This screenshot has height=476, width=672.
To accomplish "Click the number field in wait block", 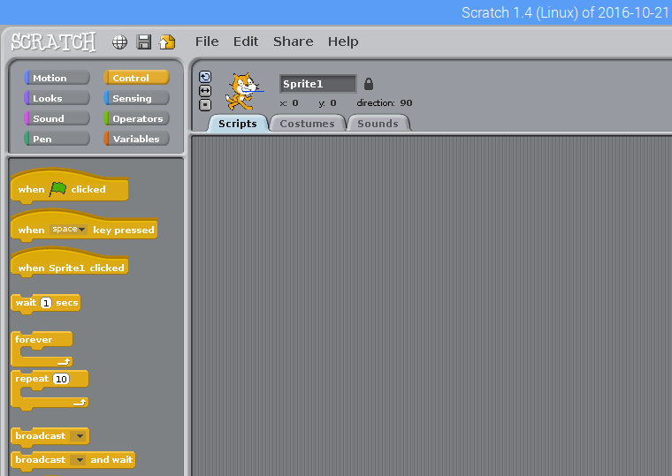I will [x=46, y=303].
